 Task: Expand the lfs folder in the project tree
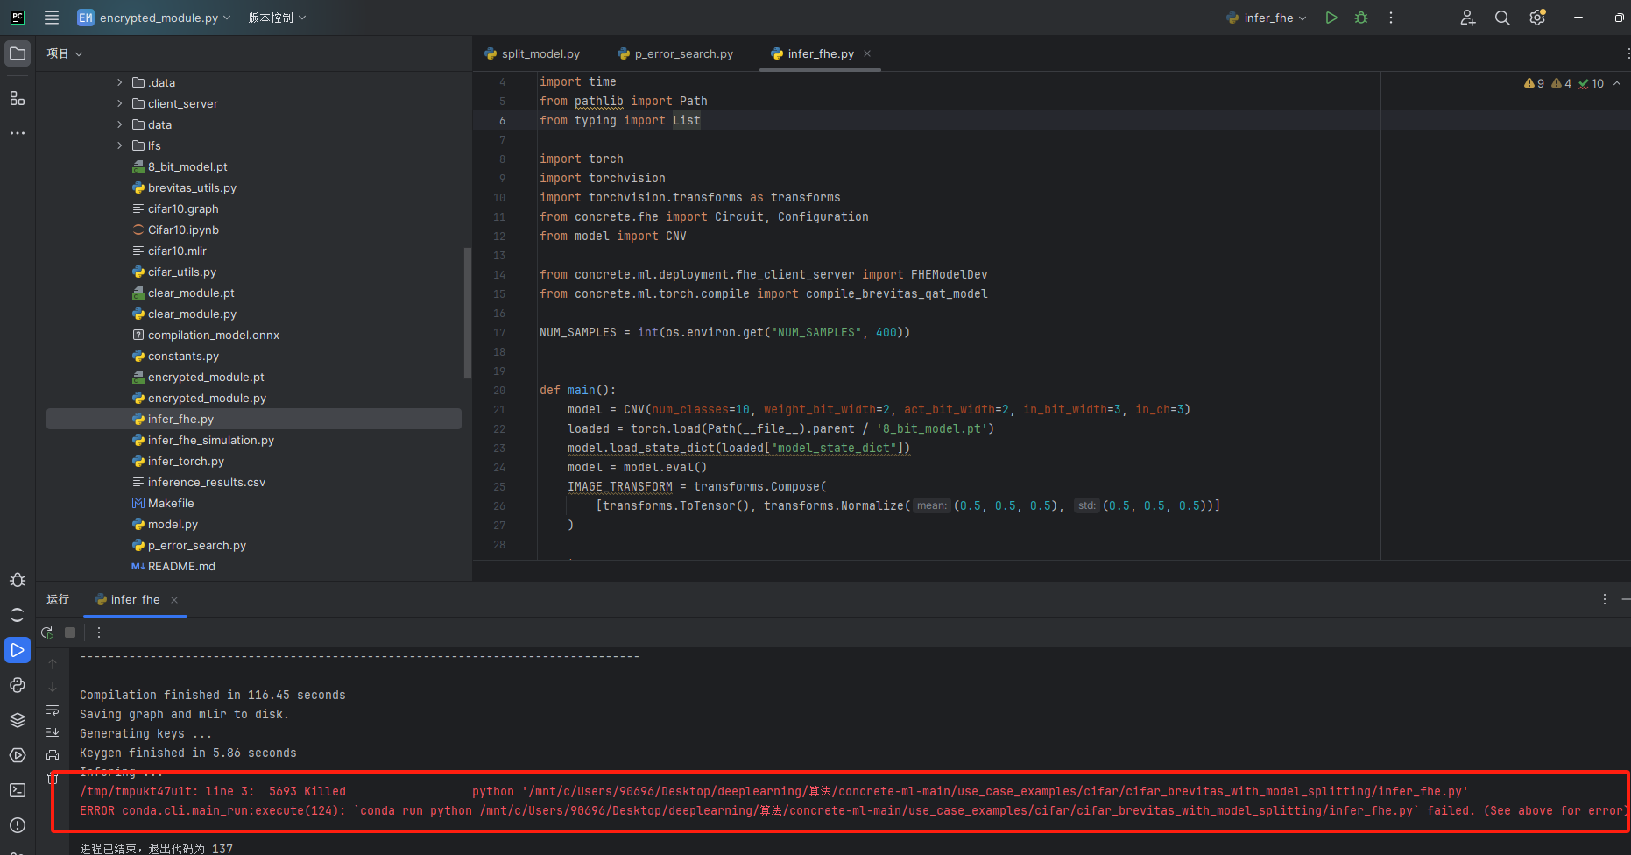pyautogui.click(x=120, y=145)
